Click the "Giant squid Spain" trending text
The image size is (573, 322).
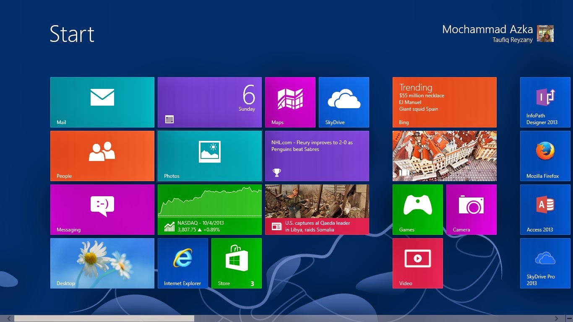(x=419, y=109)
